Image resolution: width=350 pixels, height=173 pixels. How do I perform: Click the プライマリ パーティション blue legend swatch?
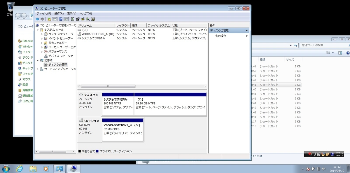97,151
